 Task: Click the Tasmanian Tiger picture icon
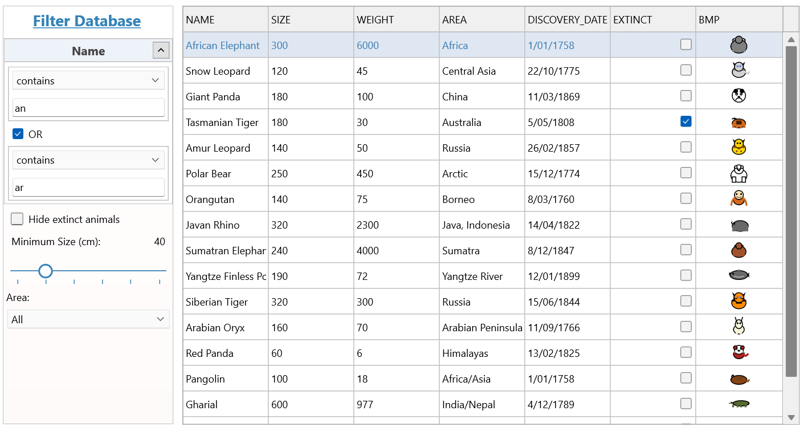739,123
